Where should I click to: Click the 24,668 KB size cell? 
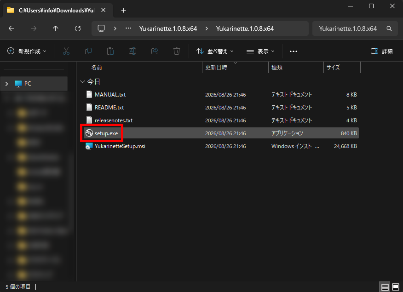click(345, 146)
